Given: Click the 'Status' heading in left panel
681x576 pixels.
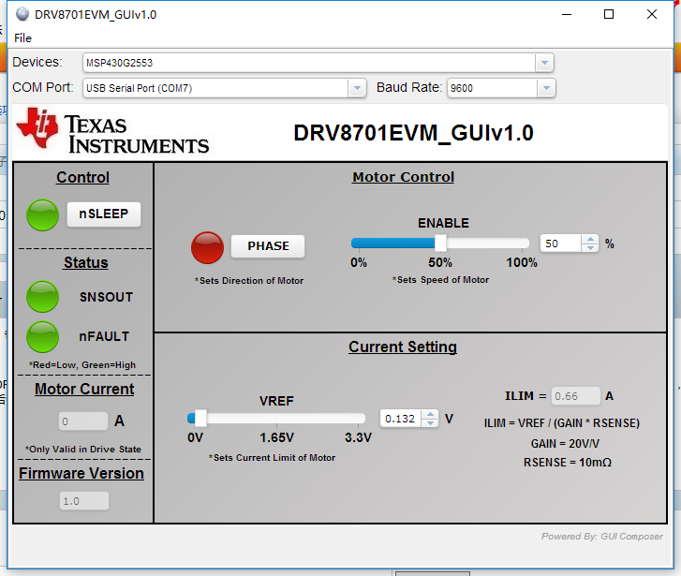Looking at the screenshot, I should tap(85, 263).
